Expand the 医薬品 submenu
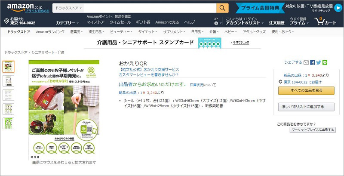 (77, 32)
